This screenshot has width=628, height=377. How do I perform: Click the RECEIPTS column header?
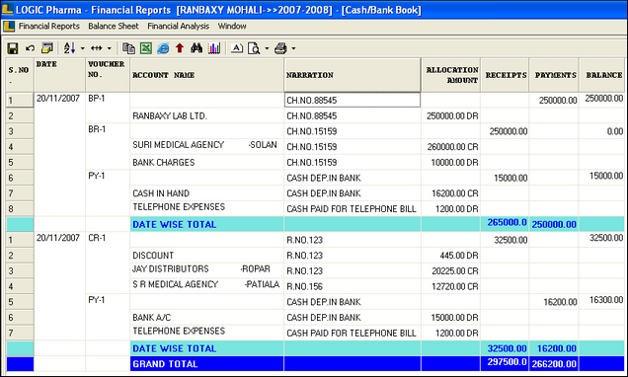pos(505,75)
